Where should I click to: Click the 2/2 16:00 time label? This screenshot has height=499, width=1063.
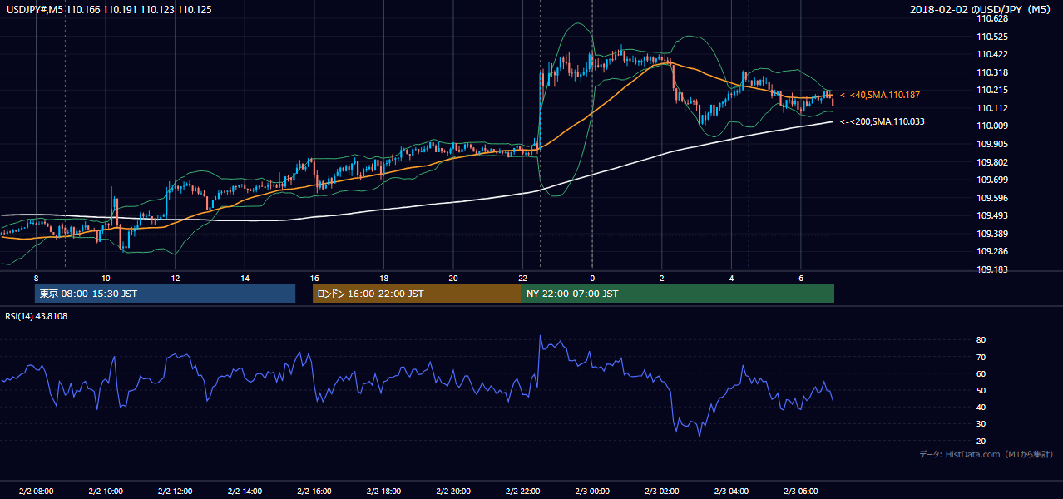314,492
